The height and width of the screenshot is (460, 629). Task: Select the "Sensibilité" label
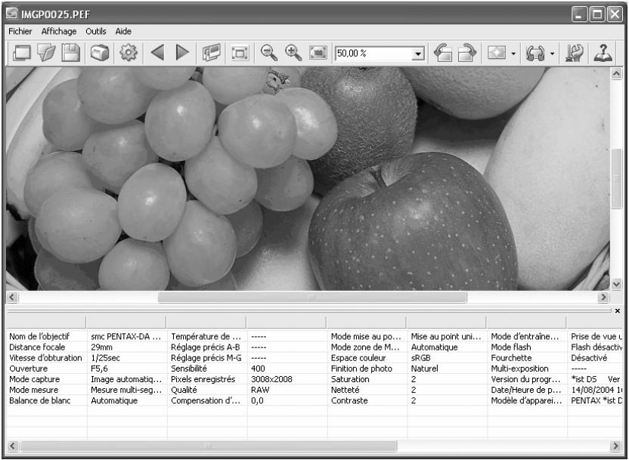[x=188, y=369]
